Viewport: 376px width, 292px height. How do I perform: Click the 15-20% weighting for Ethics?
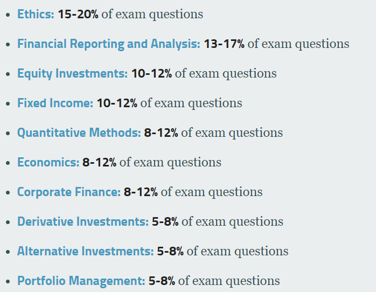coord(78,14)
